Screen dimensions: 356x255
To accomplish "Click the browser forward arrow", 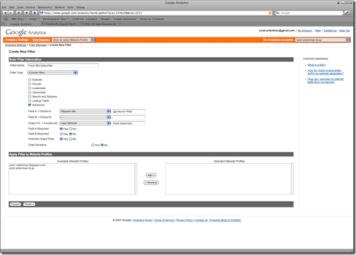I will coord(11,13).
